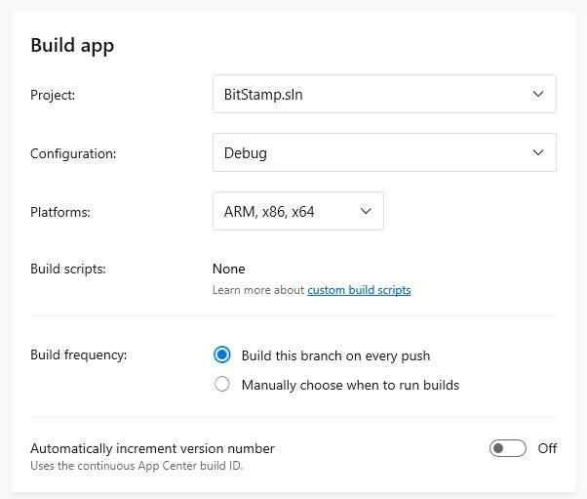Click the 'Project:' field label
Image resolution: width=587 pixels, height=499 pixels.
point(53,96)
